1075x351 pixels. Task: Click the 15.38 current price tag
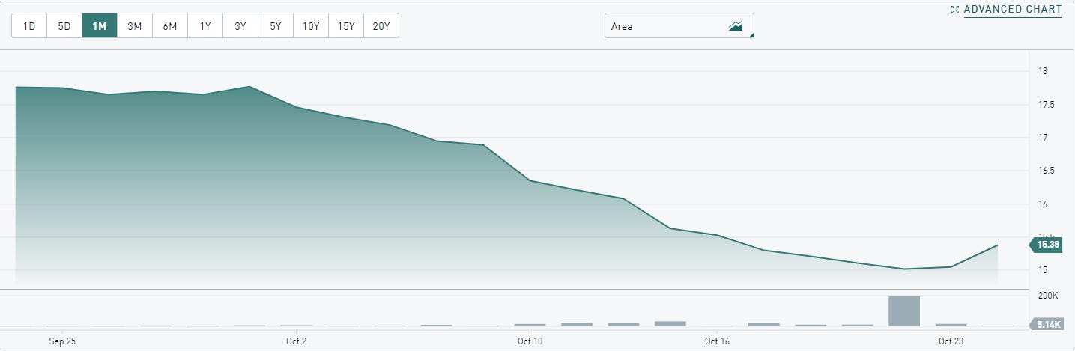pyautogui.click(x=1046, y=245)
